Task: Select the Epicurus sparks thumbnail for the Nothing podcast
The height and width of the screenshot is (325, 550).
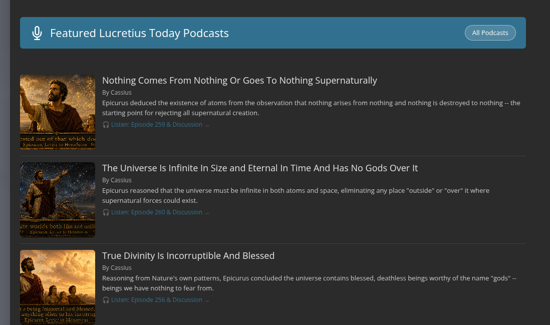Action: (x=58, y=112)
